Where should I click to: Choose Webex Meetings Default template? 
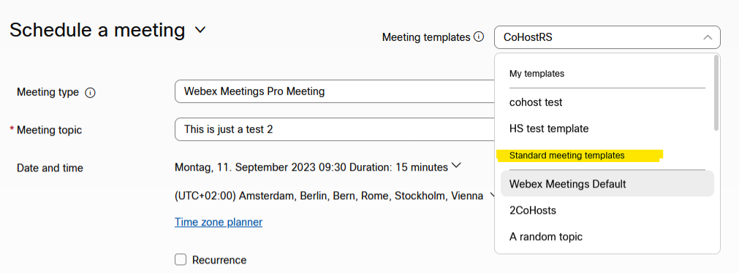pos(607,183)
